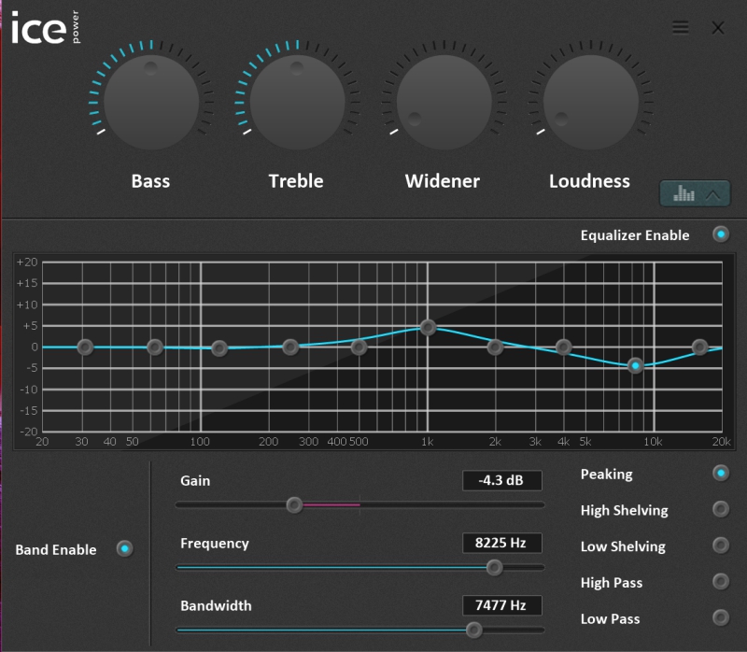Select the High Pass filter option
The image size is (747, 652).
[721, 582]
